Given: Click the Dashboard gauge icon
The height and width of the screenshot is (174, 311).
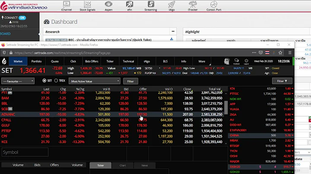Looking at the screenshot, I should [x=47, y=22].
